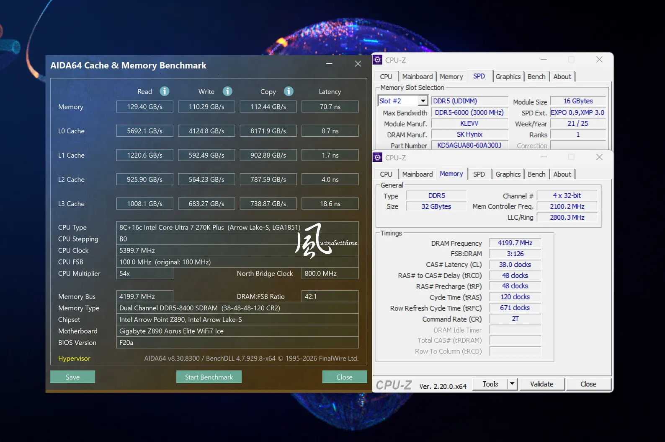
Task: Click Memory Latency value 70.7 ns
Action: 330,107
